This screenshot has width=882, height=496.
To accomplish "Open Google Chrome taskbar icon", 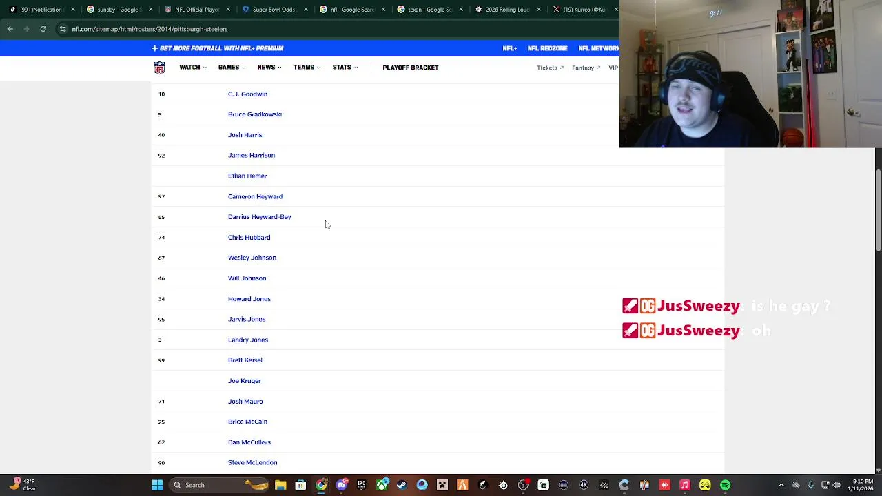I will 321,485.
